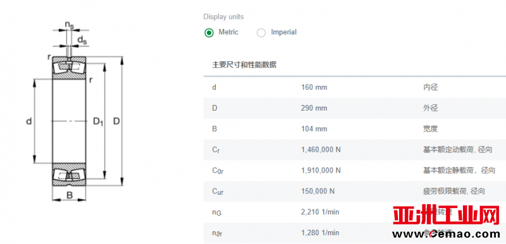The width and height of the screenshot is (506, 244).
Task: Click the reference speed 1,280 1/min
Action: pyautogui.click(x=320, y=233)
